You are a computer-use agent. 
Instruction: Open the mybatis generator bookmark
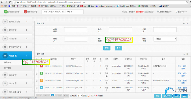coord(105,6)
